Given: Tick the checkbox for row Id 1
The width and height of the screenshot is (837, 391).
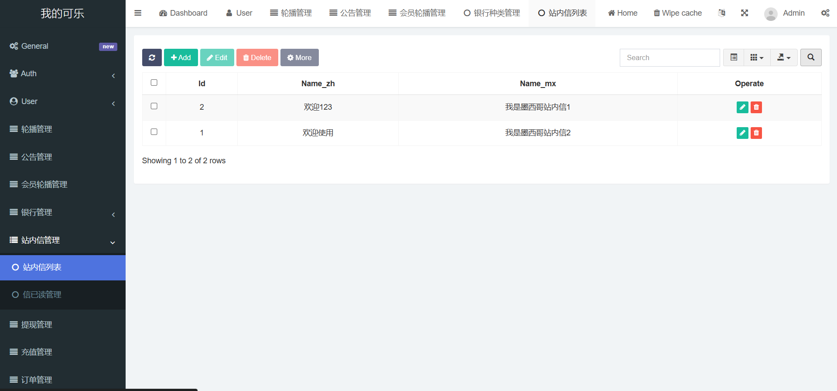Looking at the screenshot, I should click(154, 132).
